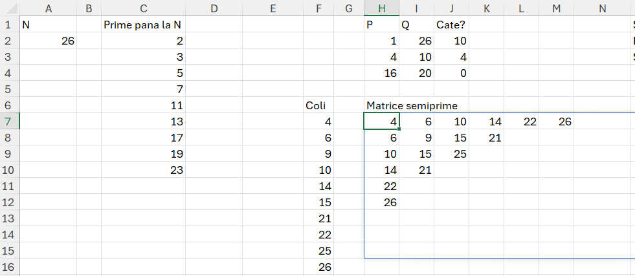The image size is (635, 276).
Task: Select prime number 11 in column C
Action: tap(143, 105)
